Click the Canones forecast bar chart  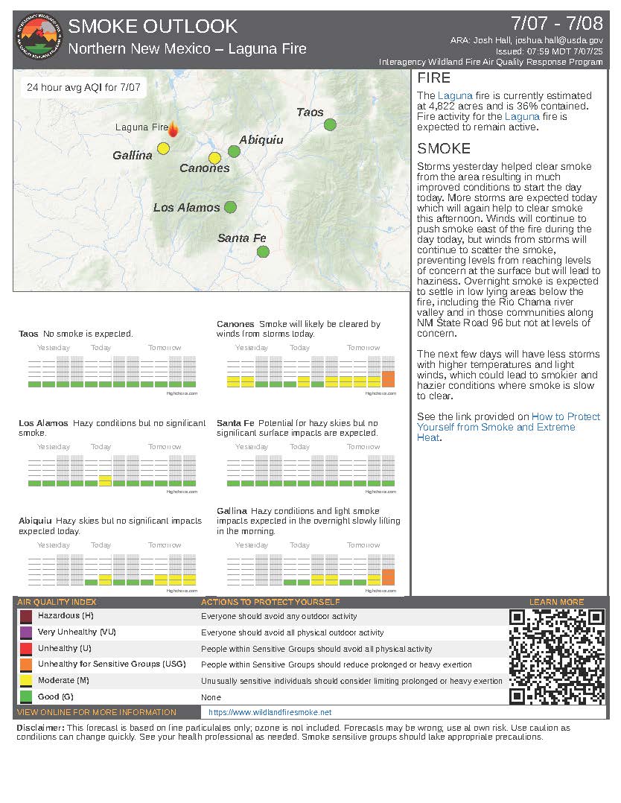point(310,372)
